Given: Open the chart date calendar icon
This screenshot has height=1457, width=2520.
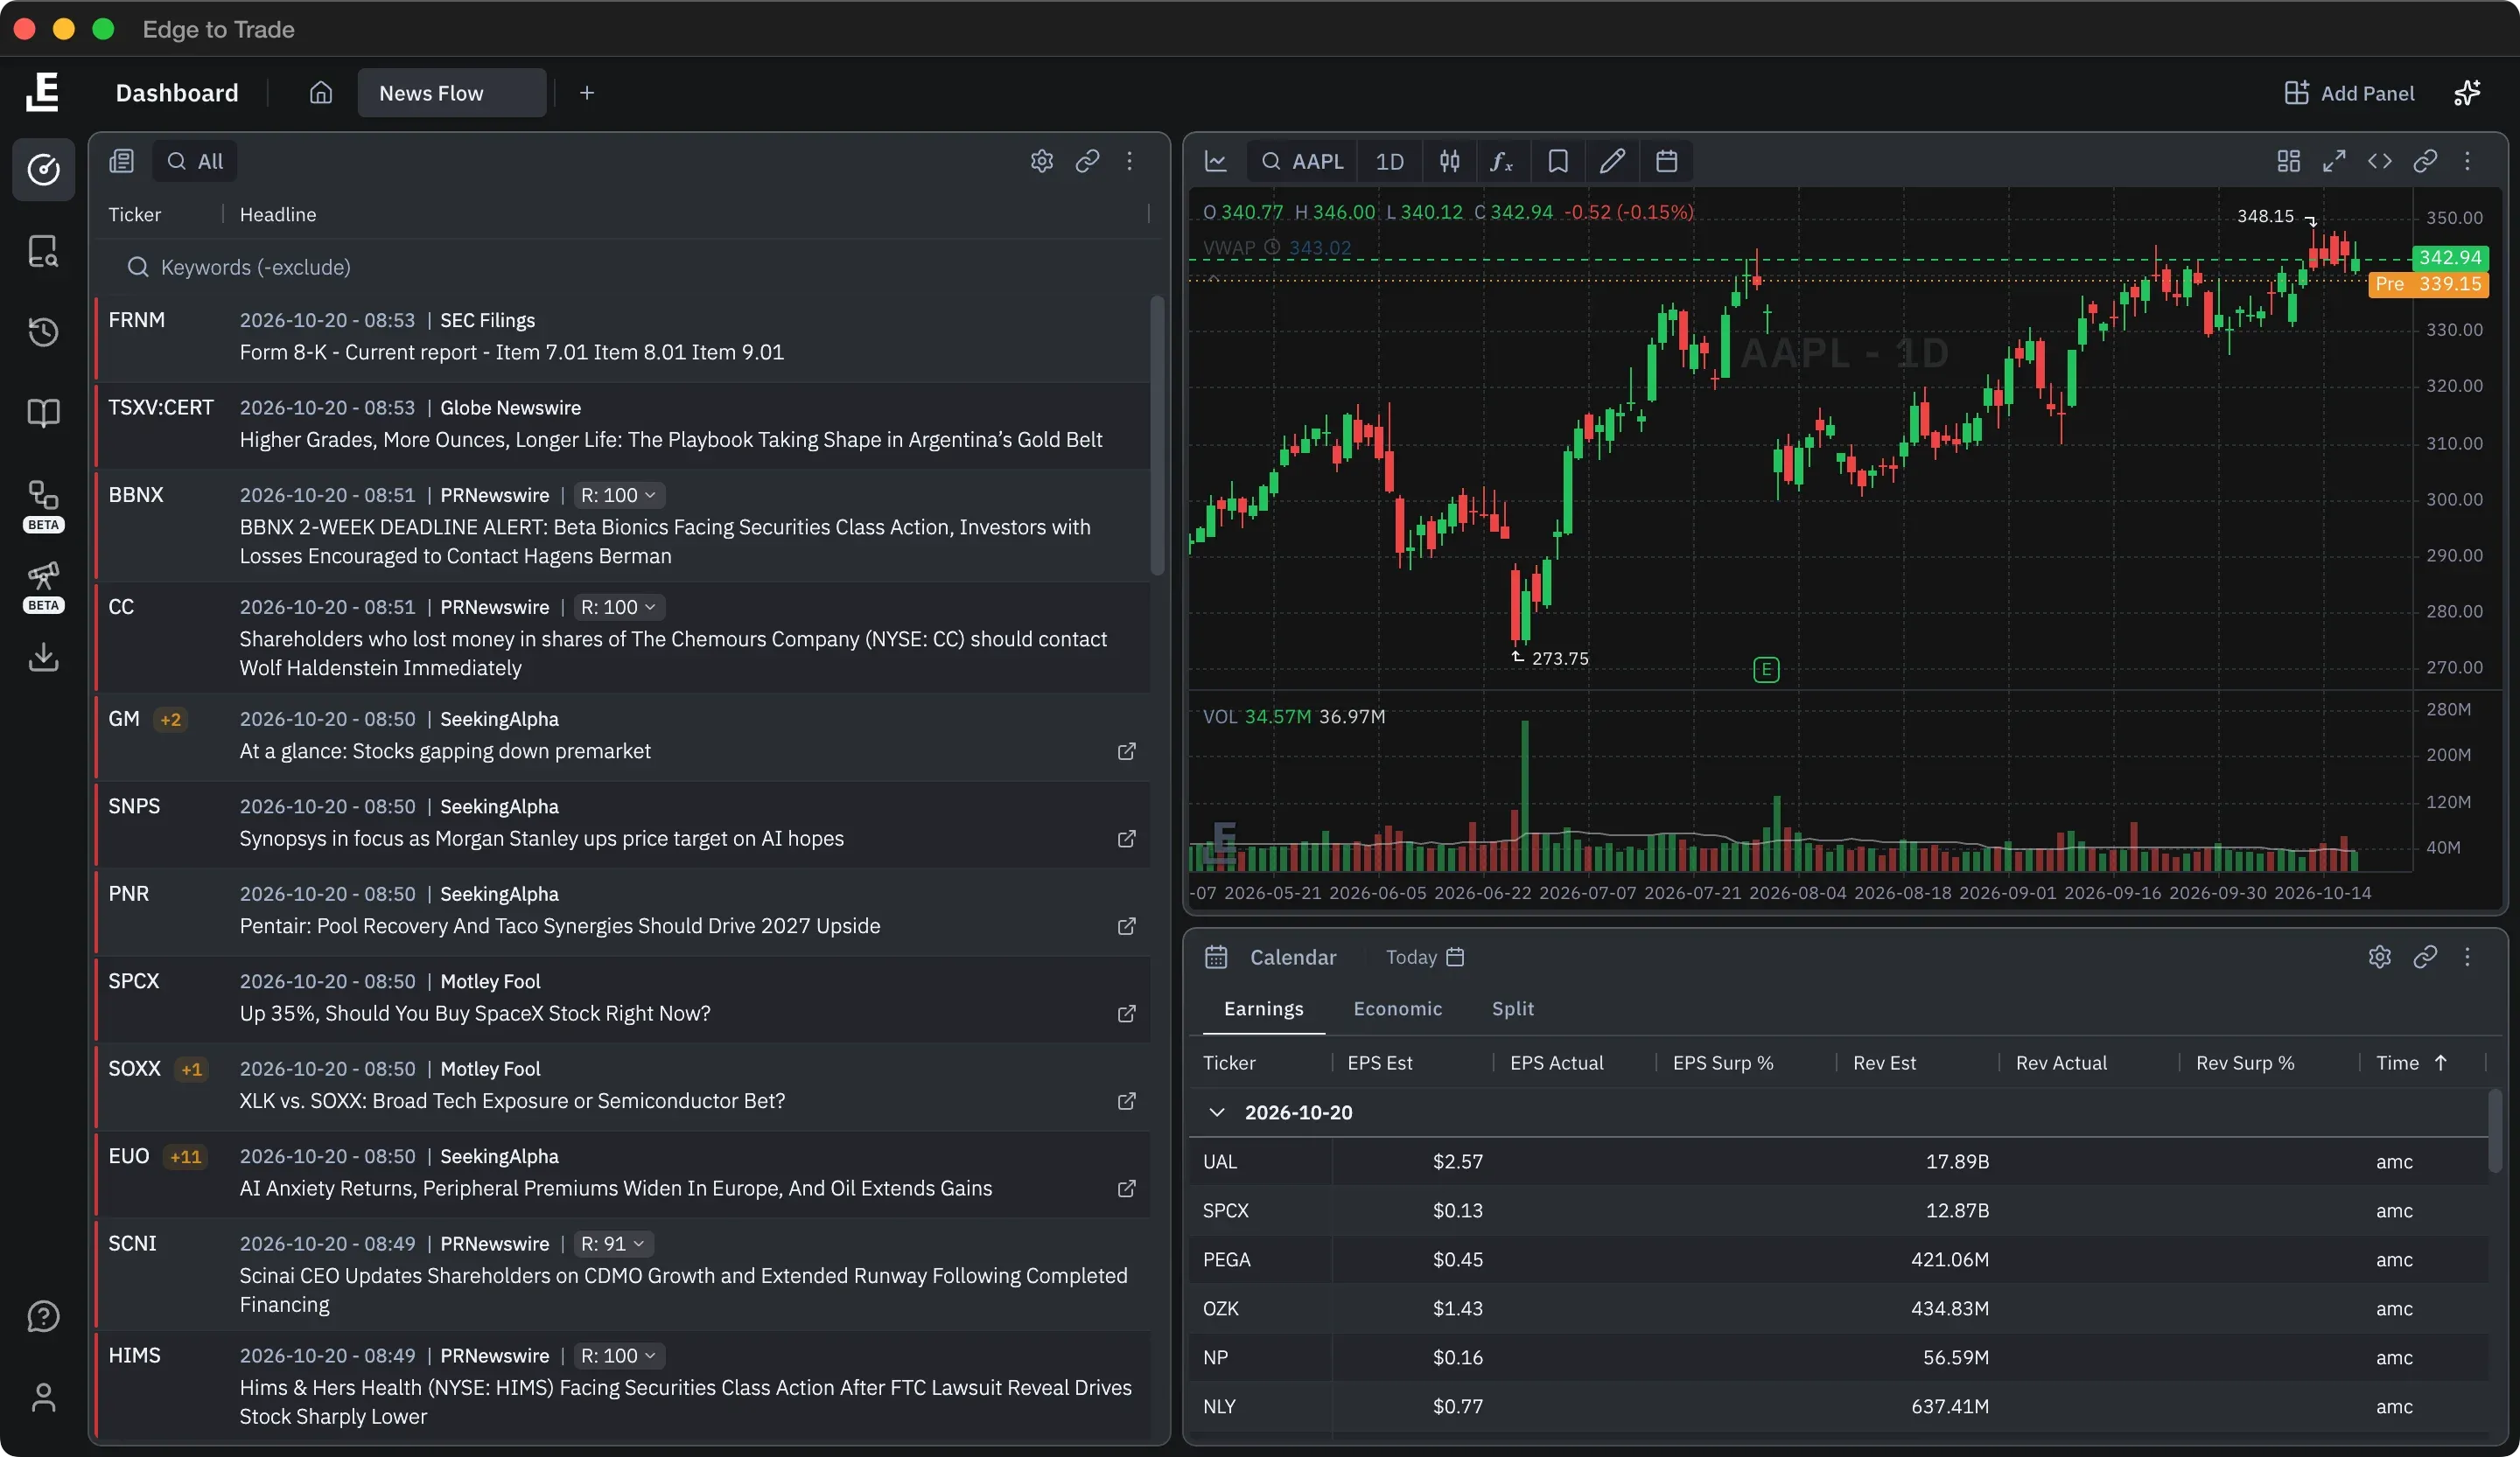Looking at the screenshot, I should coord(1666,161).
